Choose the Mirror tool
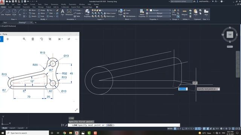This screenshot has width=241, height=135. coord(41,13)
